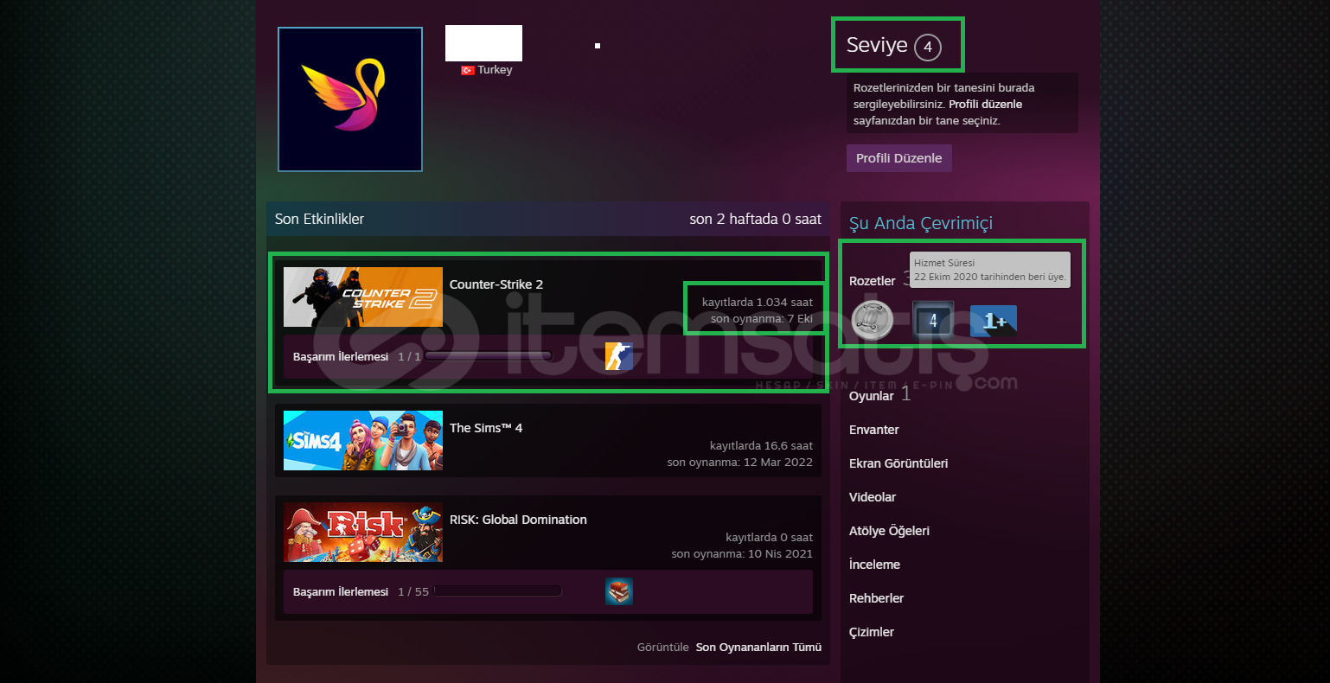
Task: Click 'kayıtlarda 0 saat' under RISK
Action: (770, 538)
